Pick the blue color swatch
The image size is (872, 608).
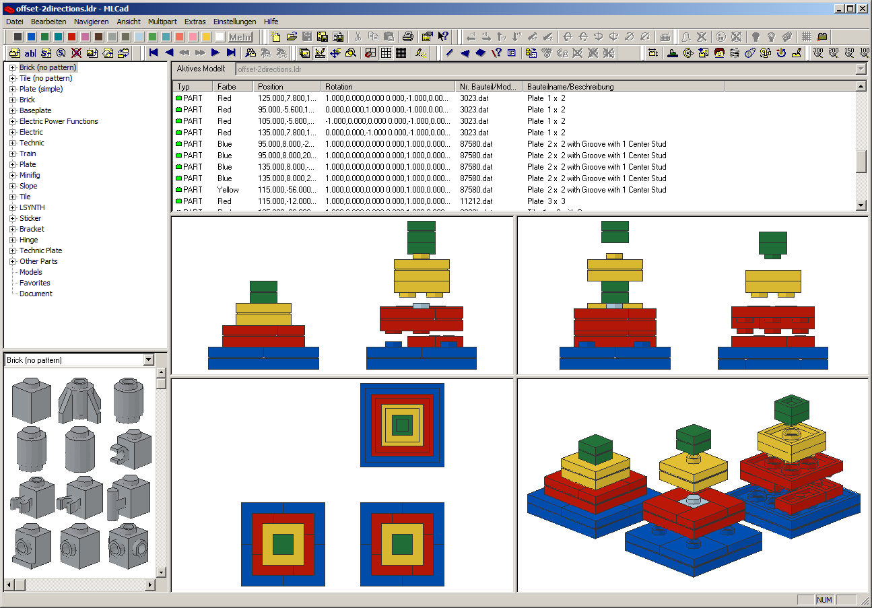31,36
